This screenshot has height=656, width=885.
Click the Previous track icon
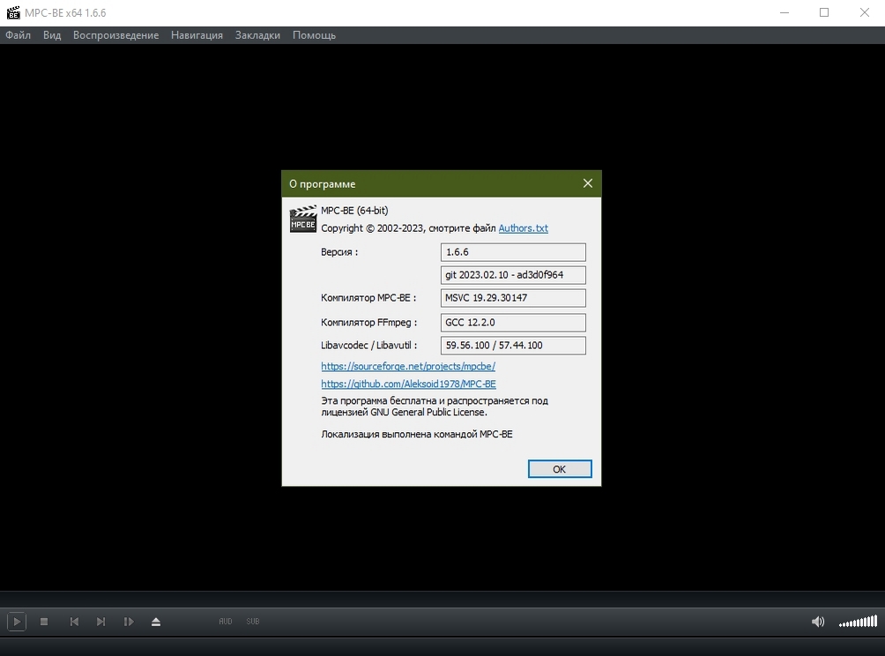[x=74, y=622]
